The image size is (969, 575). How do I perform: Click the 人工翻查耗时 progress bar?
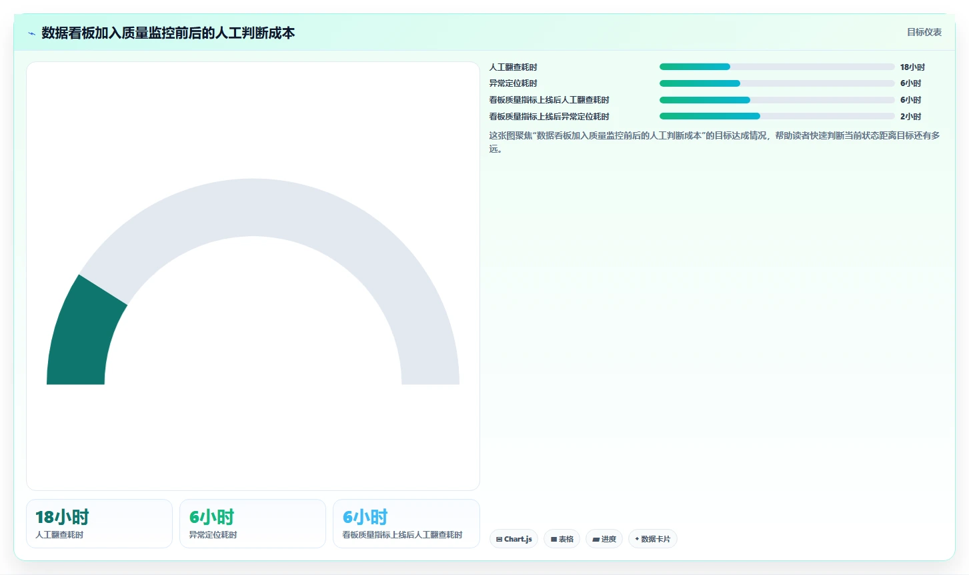click(777, 67)
